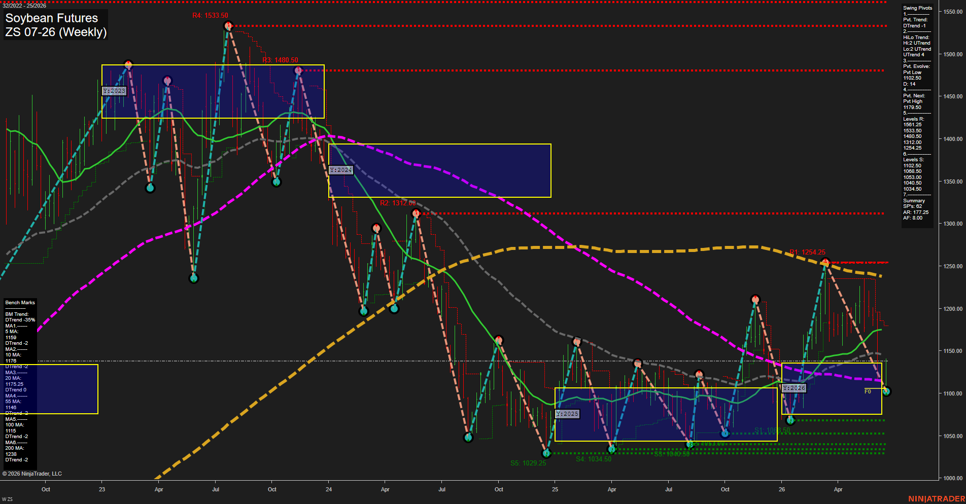Select the swing high pivot at R4 peak

click(228, 25)
